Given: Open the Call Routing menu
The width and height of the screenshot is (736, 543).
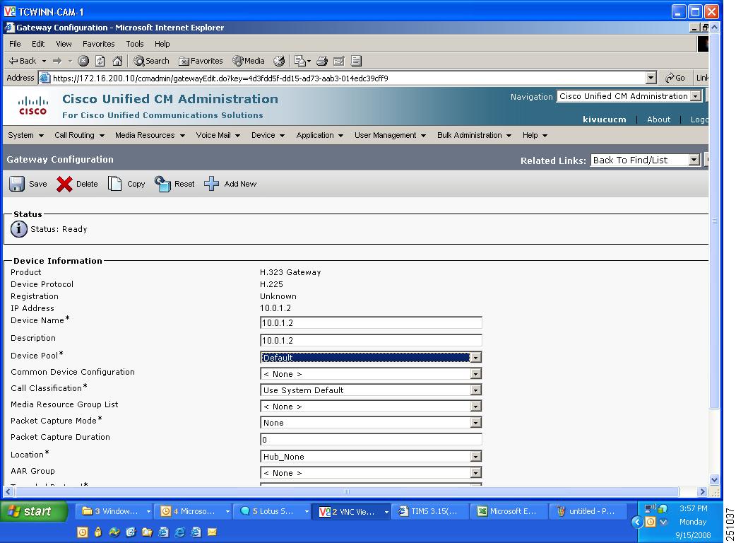Looking at the screenshot, I should point(79,135).
